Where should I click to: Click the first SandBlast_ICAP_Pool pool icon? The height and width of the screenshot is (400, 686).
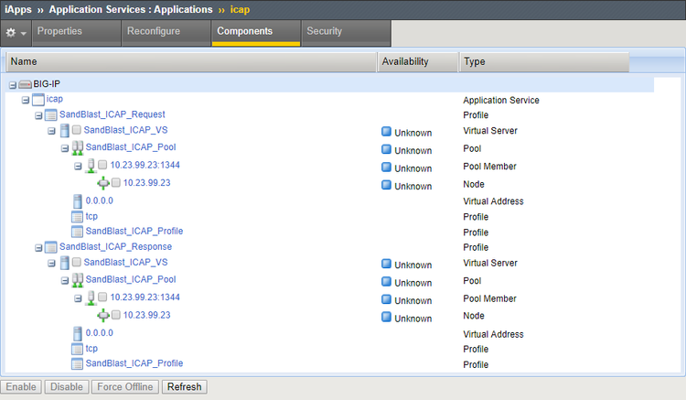(x=78, y=147)
